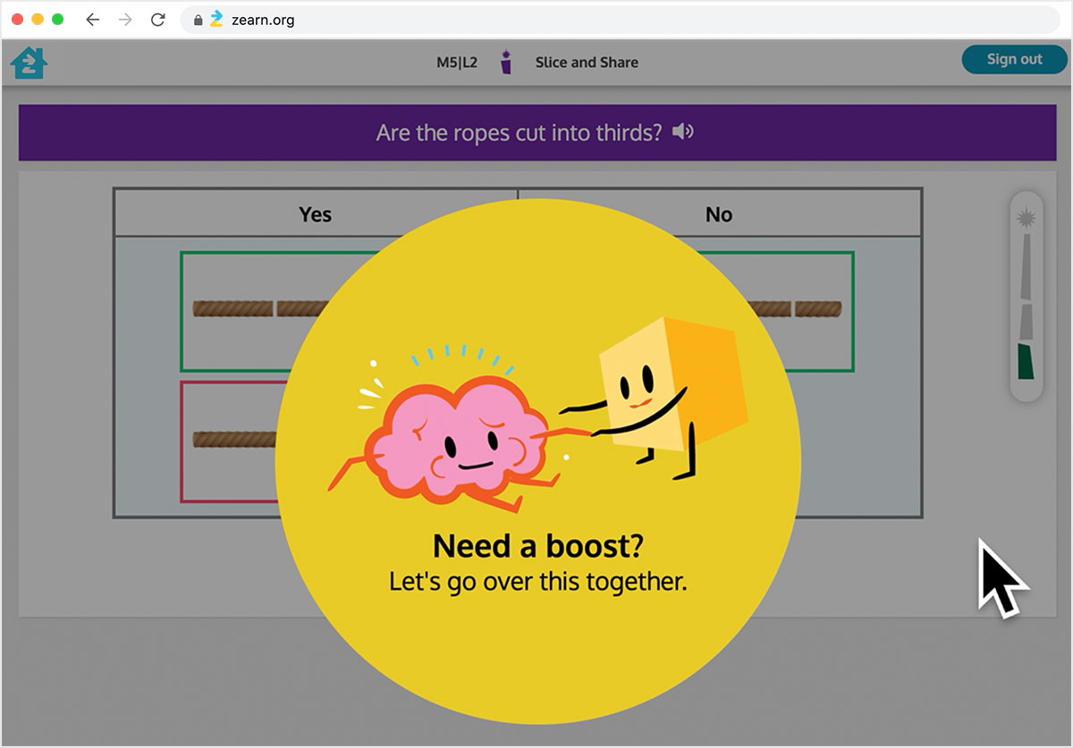The image size is (1073, 748).
Task: Click the purple tower icon in header
Action: tap(506, 62)
